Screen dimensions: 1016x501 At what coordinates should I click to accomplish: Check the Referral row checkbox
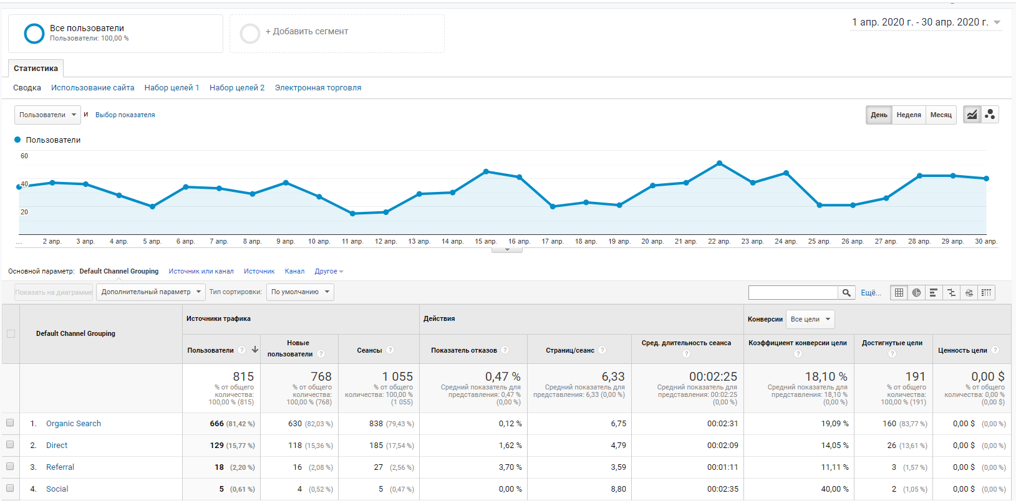(10, 467)
